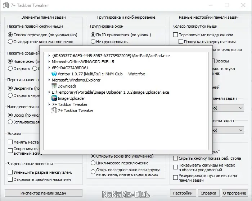Collapse the 6F940AC27A98DD61 group expander
252x201 pixels.
point(49,68)
